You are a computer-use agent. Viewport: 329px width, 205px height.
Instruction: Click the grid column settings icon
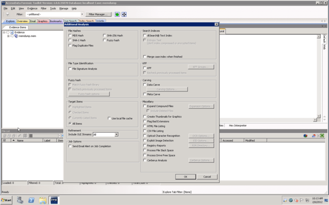tap(25, 136)
